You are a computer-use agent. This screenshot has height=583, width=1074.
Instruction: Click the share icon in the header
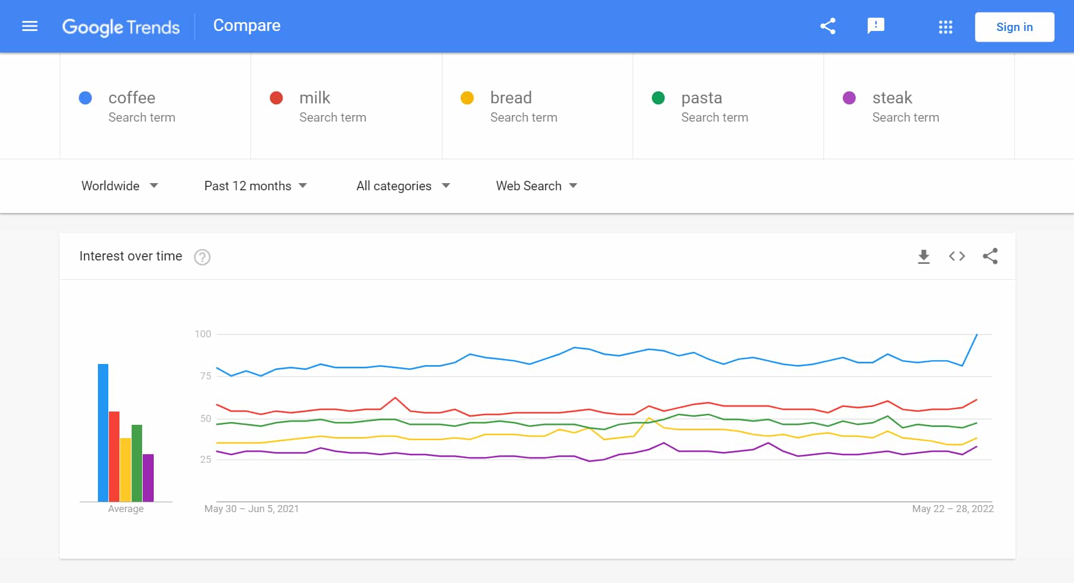(x=827, y=26)
